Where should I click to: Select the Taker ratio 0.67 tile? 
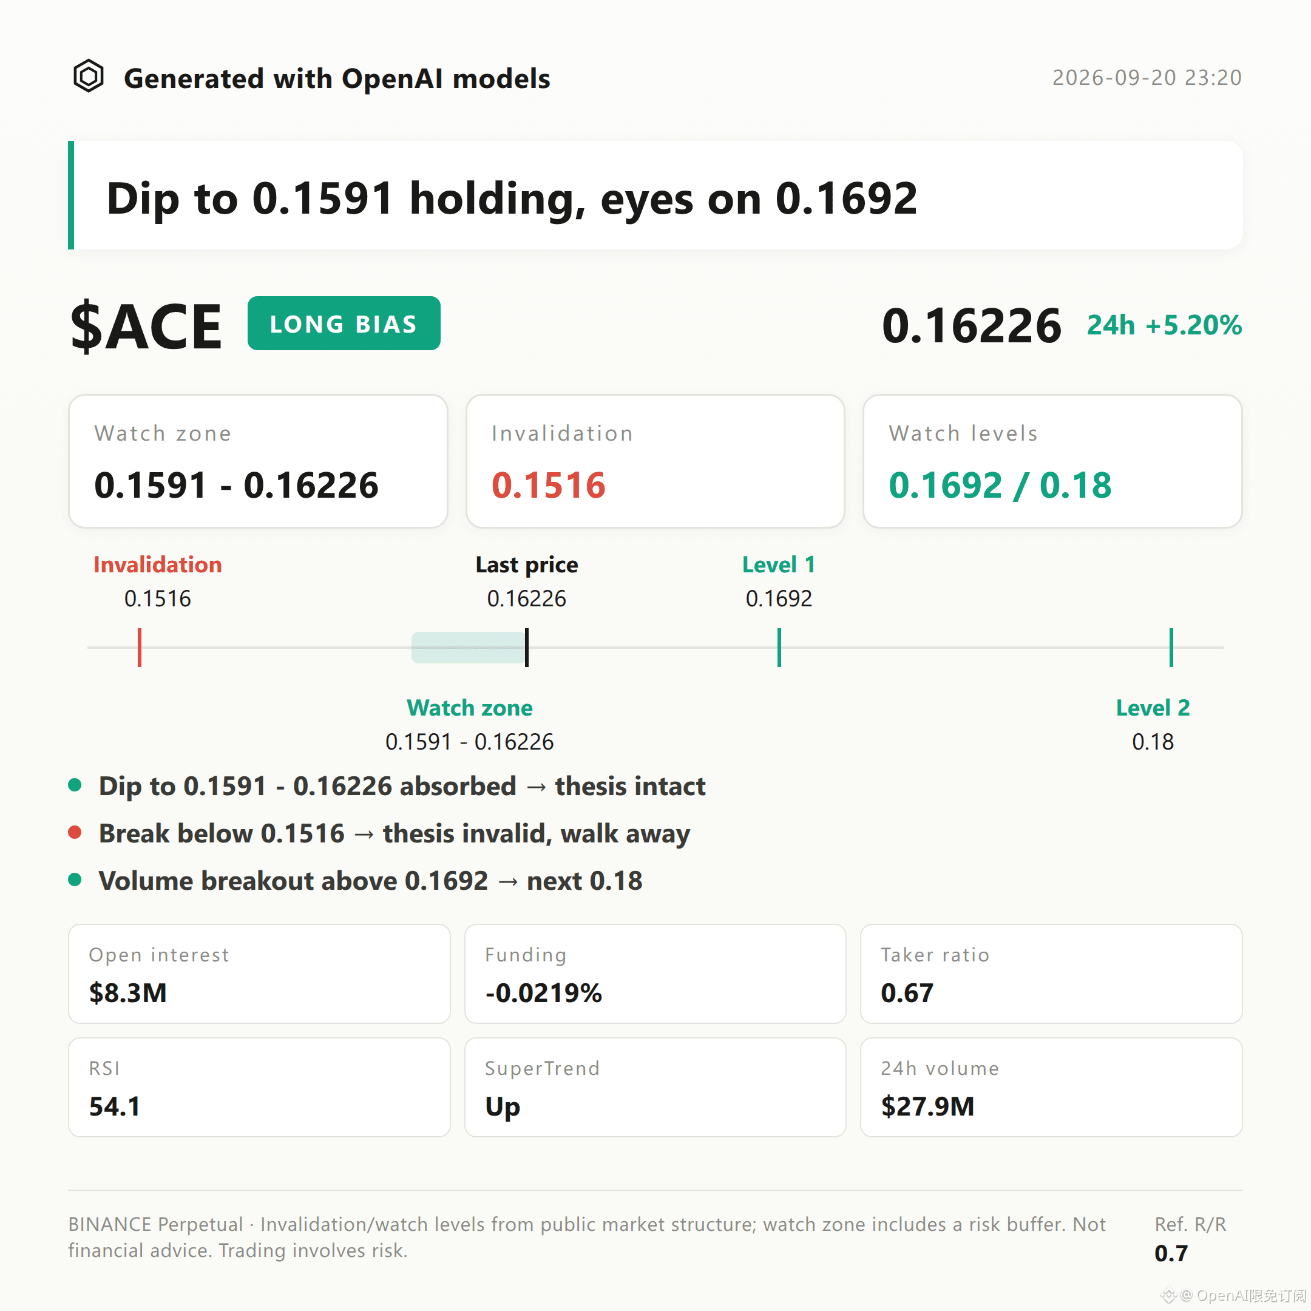coord(1051,974)
